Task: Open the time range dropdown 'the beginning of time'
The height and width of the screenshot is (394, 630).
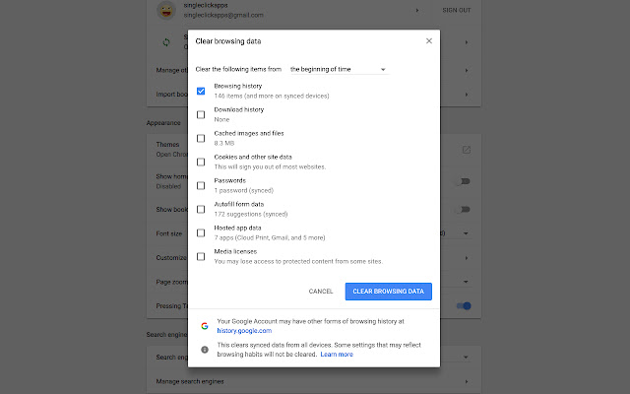Action: (x=339, y=69)
